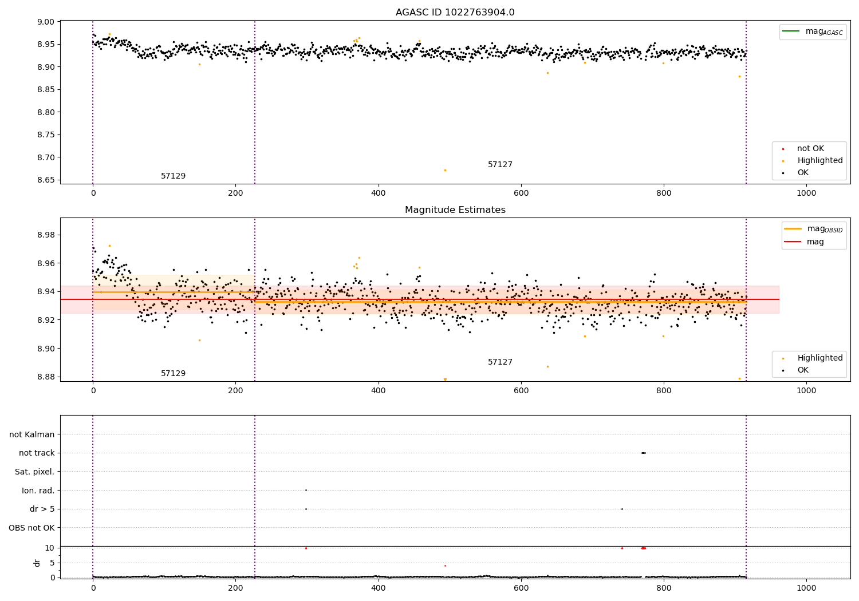Select the 'Sat. pixel.' axis label
This screenshot has height=601, width=859.
click(x=35, y=472)
